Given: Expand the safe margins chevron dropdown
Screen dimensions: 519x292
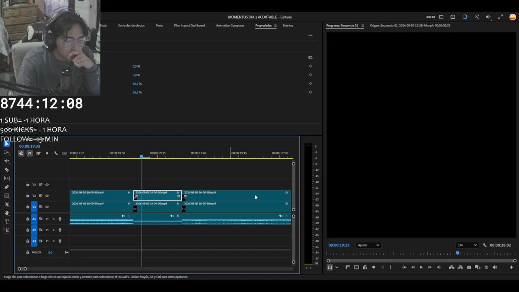Looking at the screenshot, I should point(337,267).
